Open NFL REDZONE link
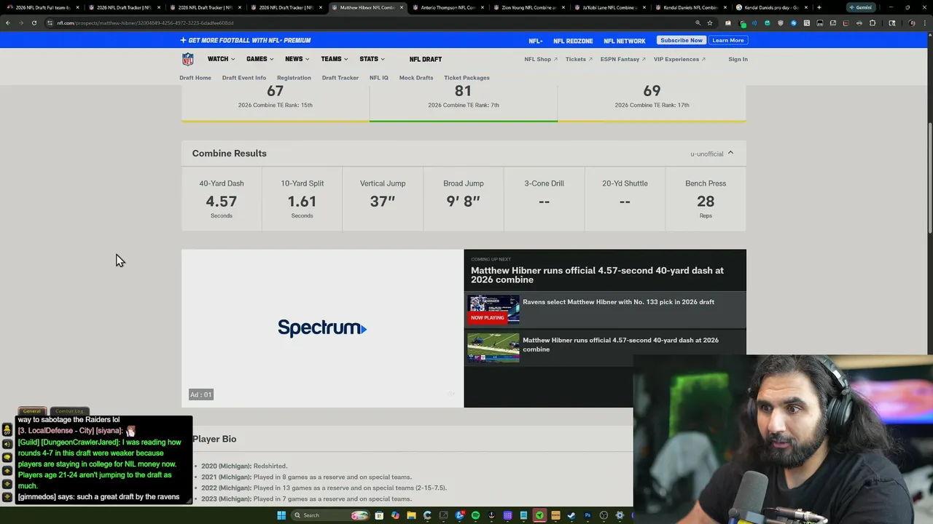This screenshot has height=524, width=933. pyautogui.click(x=573, y=41)
